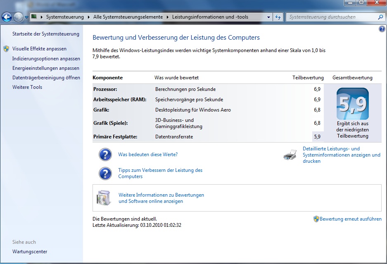Image resolution: width=387 pixels, height=264 pixels.
Task: Select the Arbeitsspeicher (RAM): row label
Action: point(120,100)
